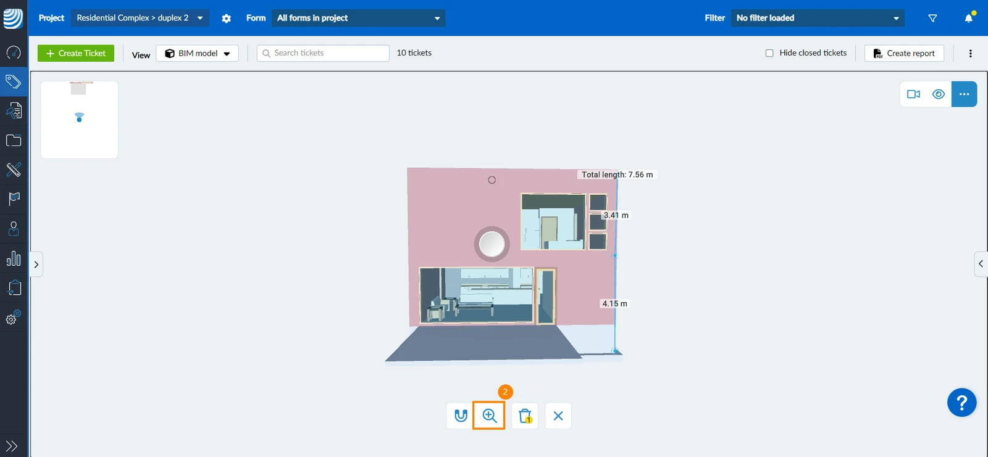988x457 pixels.
Task: Open the filter funnel icon
Action: [932, 18]
